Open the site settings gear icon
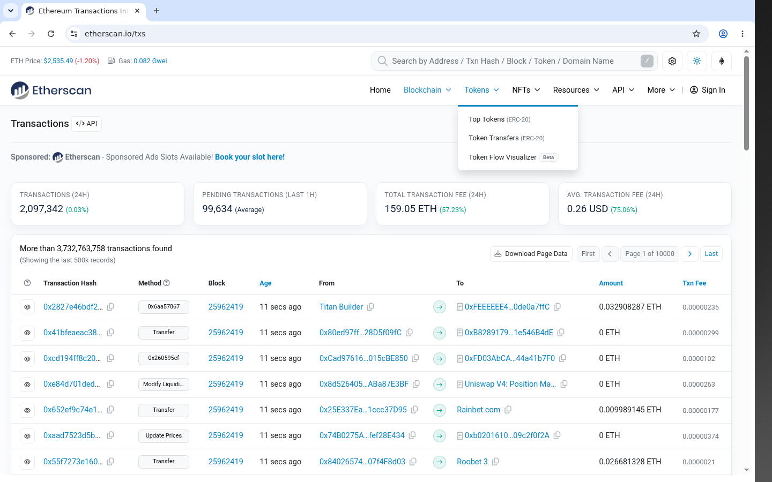The width and height of the screenshot is (772, 482). [672, 61]
